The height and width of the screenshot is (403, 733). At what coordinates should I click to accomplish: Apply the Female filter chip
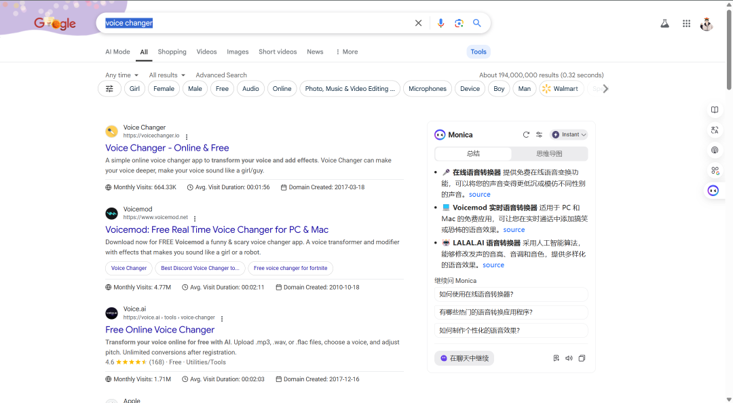(x=164, y=89)
